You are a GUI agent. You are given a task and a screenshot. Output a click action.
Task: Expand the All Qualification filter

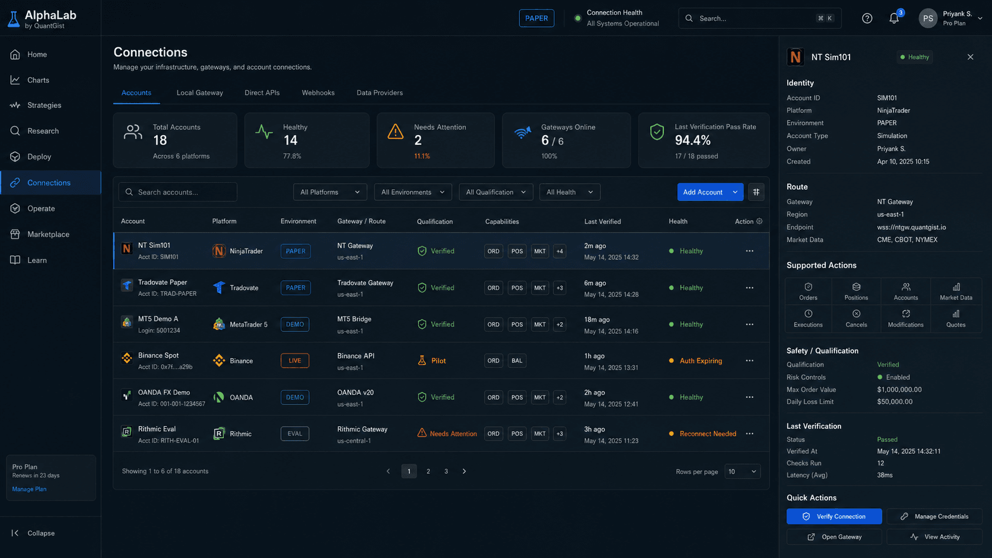click(x=496, y=192)
